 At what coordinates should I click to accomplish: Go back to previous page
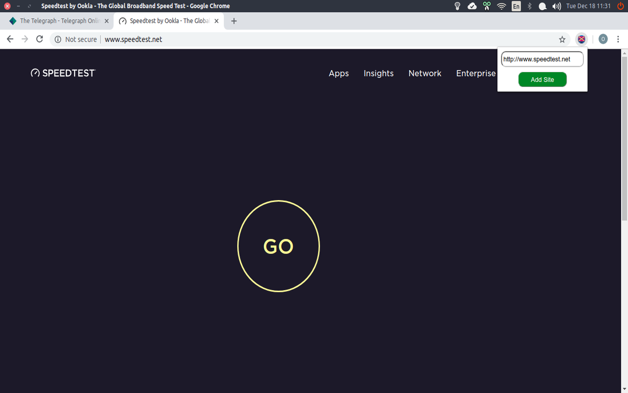click(x=10, y=39)
